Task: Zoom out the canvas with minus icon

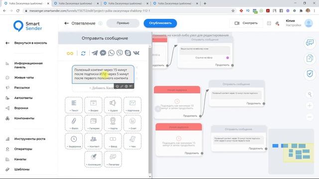Action: 310,117
